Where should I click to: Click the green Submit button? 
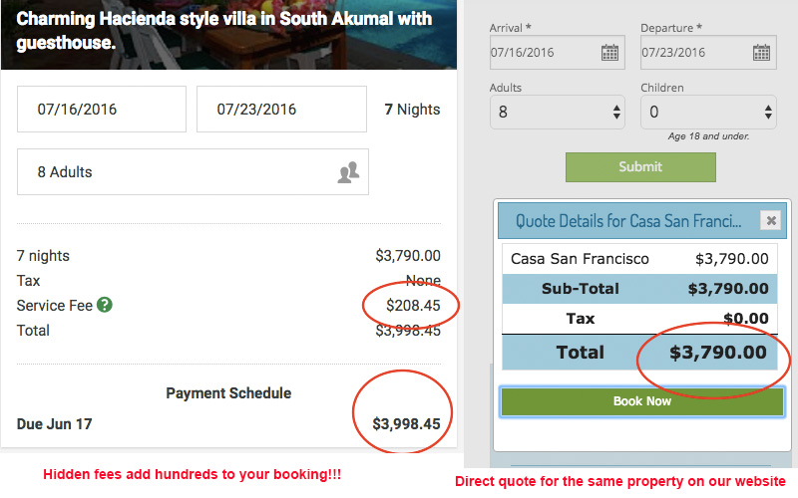pos(640,167)
